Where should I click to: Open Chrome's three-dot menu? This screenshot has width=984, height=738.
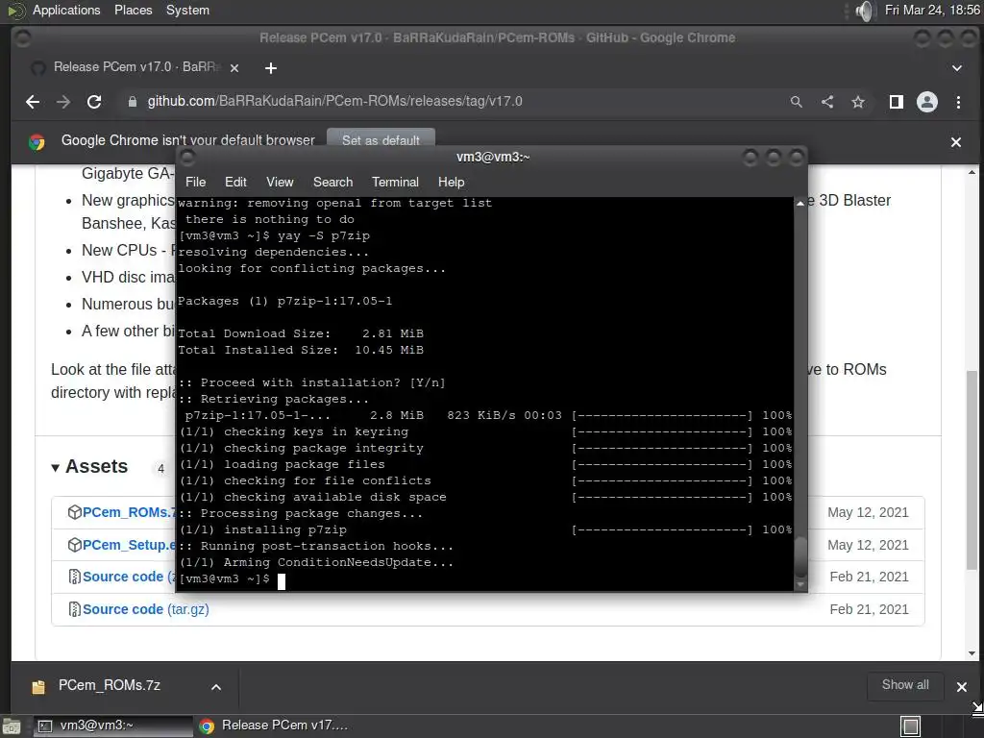tap(958, 102)
